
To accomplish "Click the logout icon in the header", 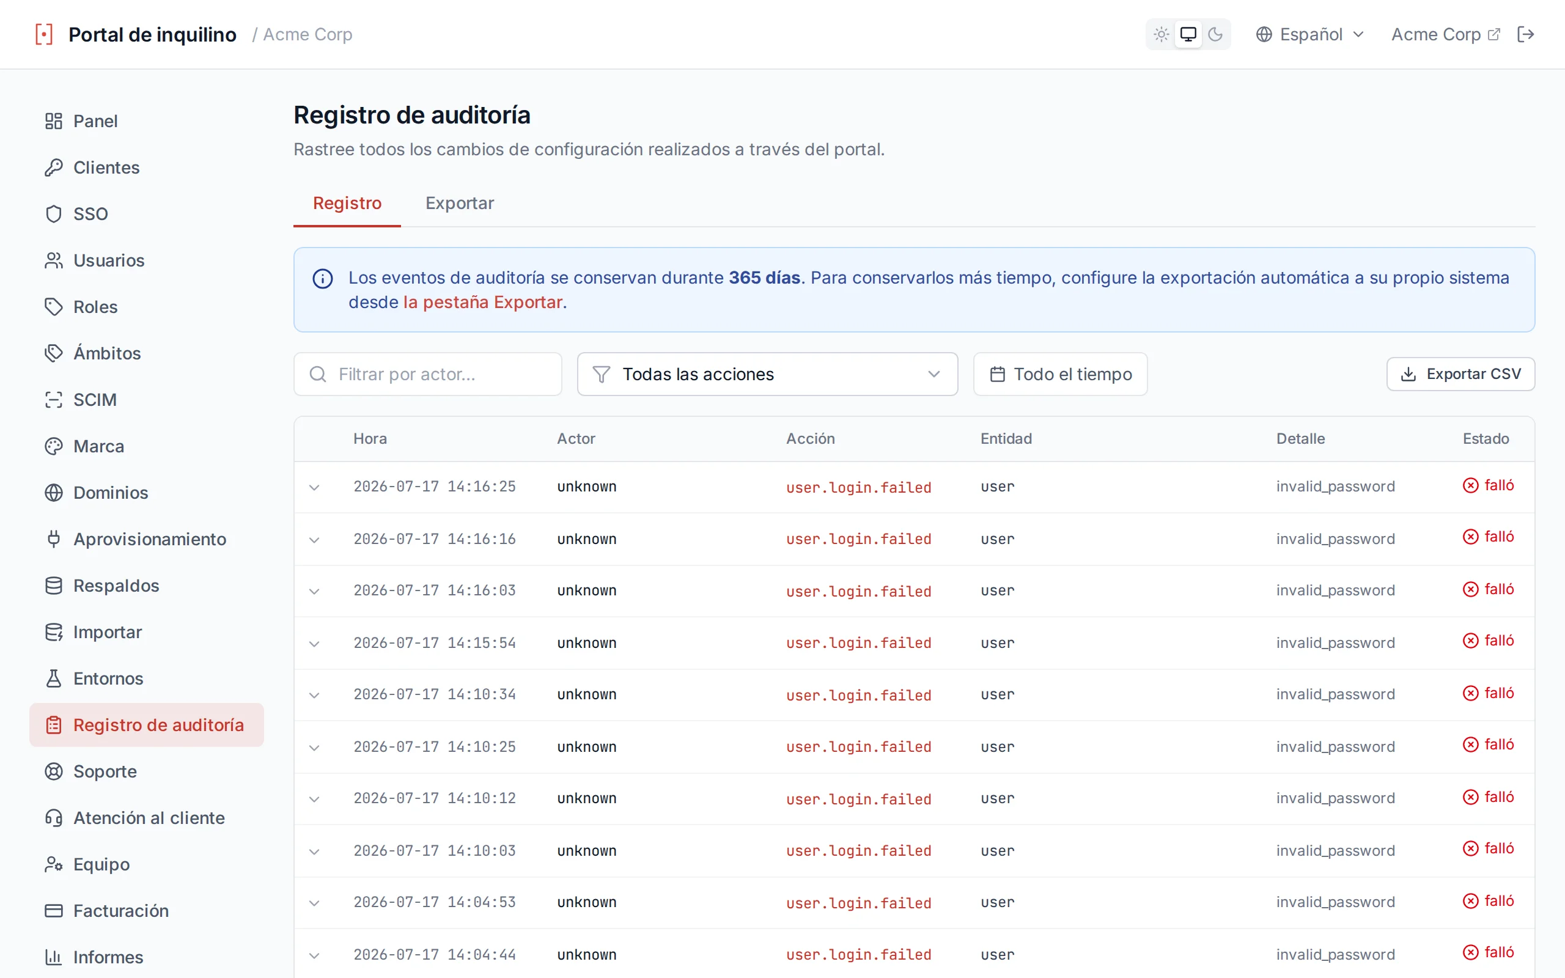I will point(1525,34).
